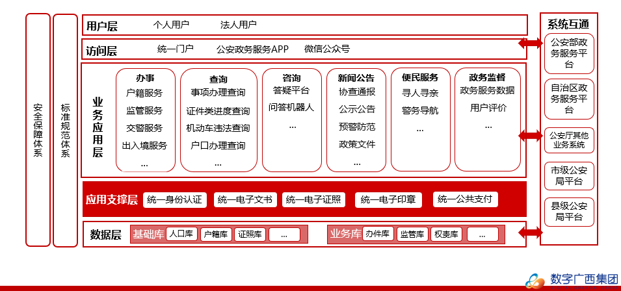
Task: Click 机动车违法查询 under 查询
Action: [x=218, y=128]
